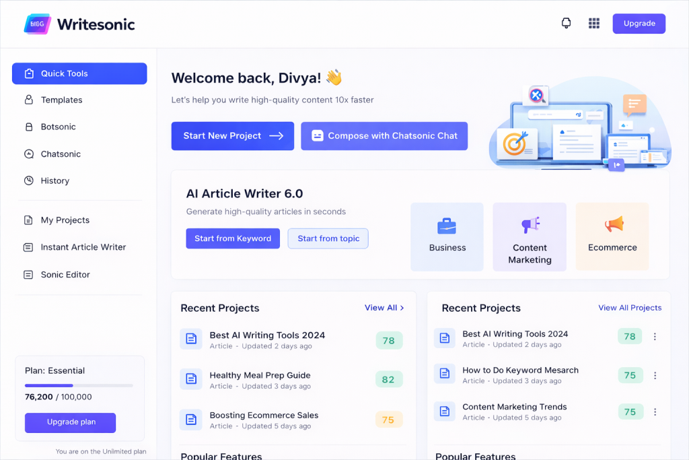
Task: Open more options for Content Marketing Trends
Action: [x=655, y=412]
